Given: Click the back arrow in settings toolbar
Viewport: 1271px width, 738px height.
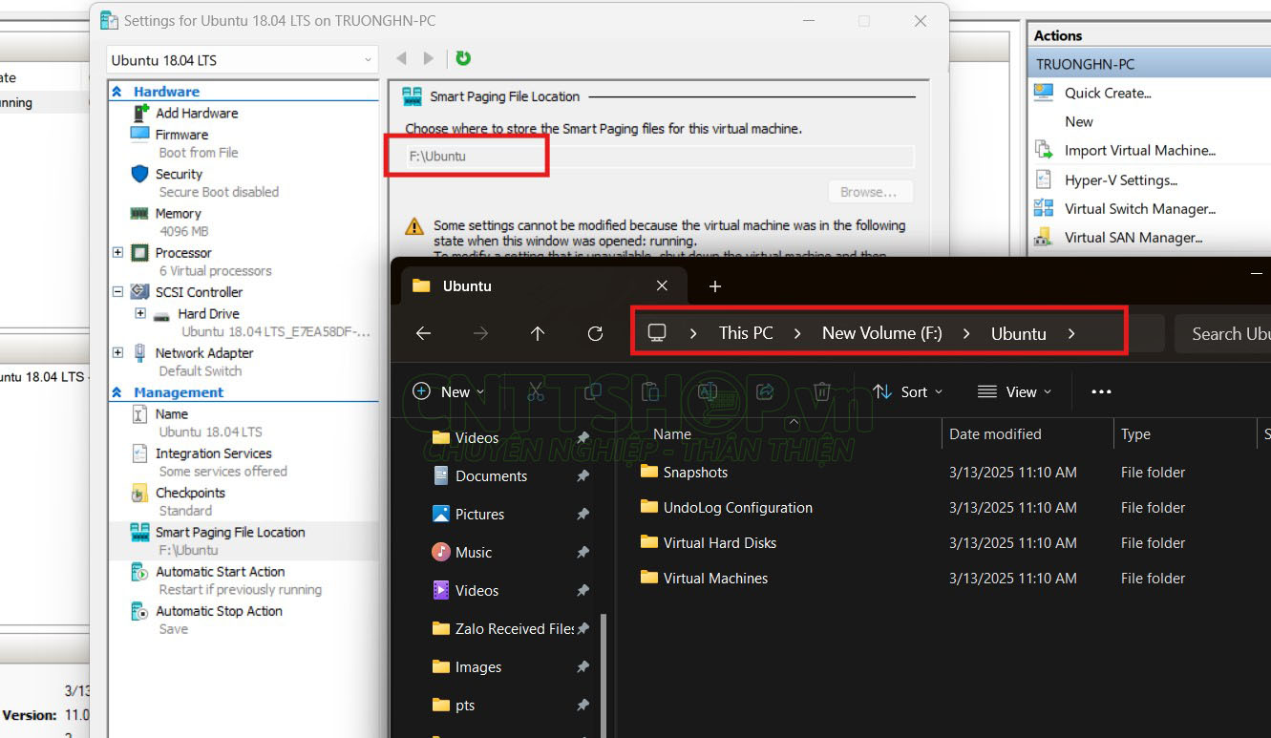Looking at the screenshot, I should tap(402, 58).
